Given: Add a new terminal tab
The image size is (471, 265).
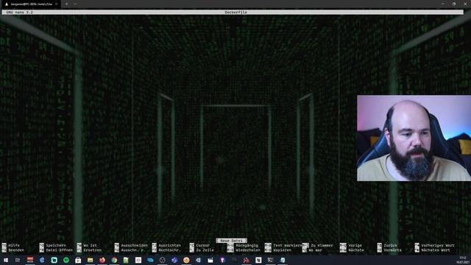Looking at the screenshot, I should 67,4.
